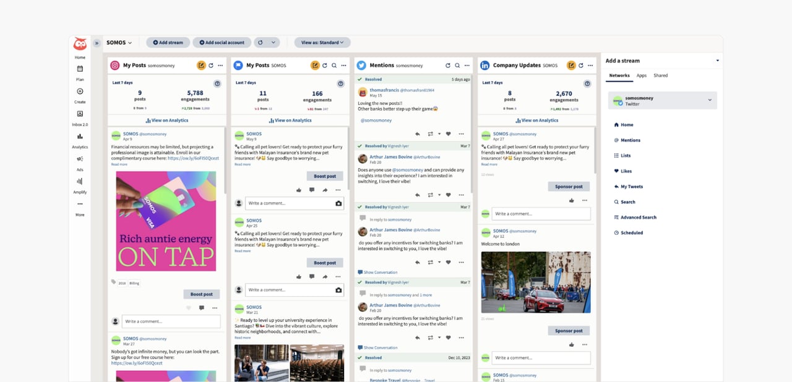The height and width of the screenshot is (382, 792).
Task: Open the SOMOS organization dropdown
Action: 118,43
